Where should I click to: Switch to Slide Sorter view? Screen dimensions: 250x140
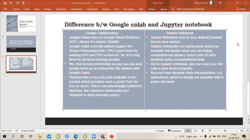(195, 131)
